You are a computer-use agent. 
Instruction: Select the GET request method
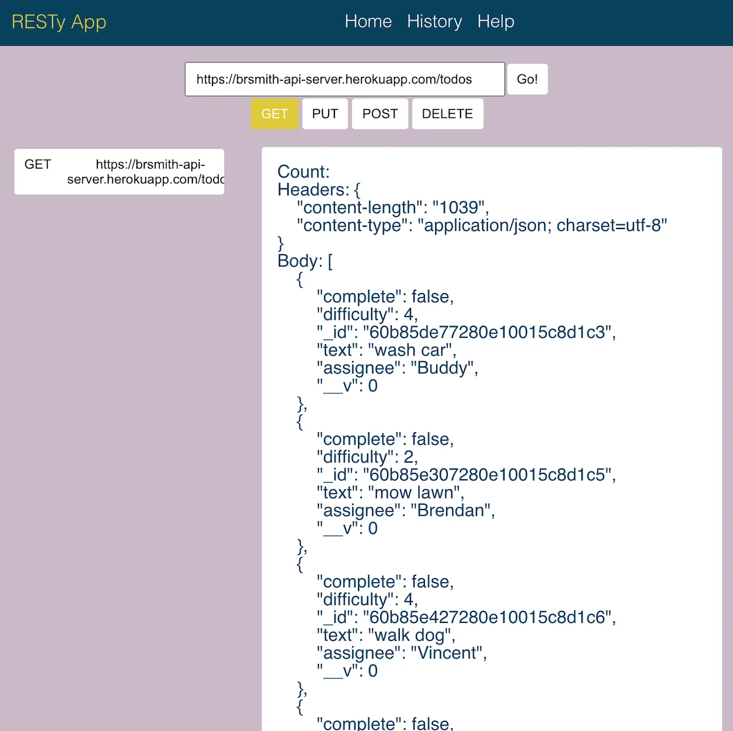click(x=275, y=113)
